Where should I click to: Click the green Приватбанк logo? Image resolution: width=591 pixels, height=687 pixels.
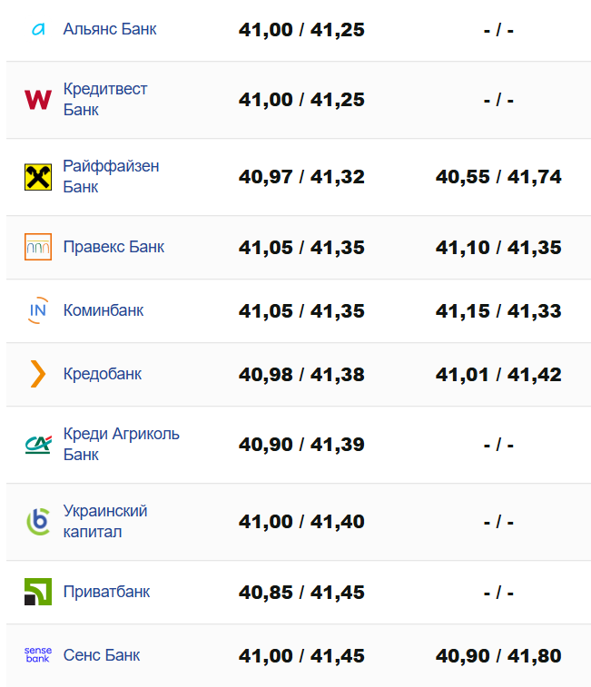click(x=38, y=592)
